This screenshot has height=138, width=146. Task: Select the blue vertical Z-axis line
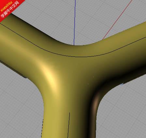75,22
